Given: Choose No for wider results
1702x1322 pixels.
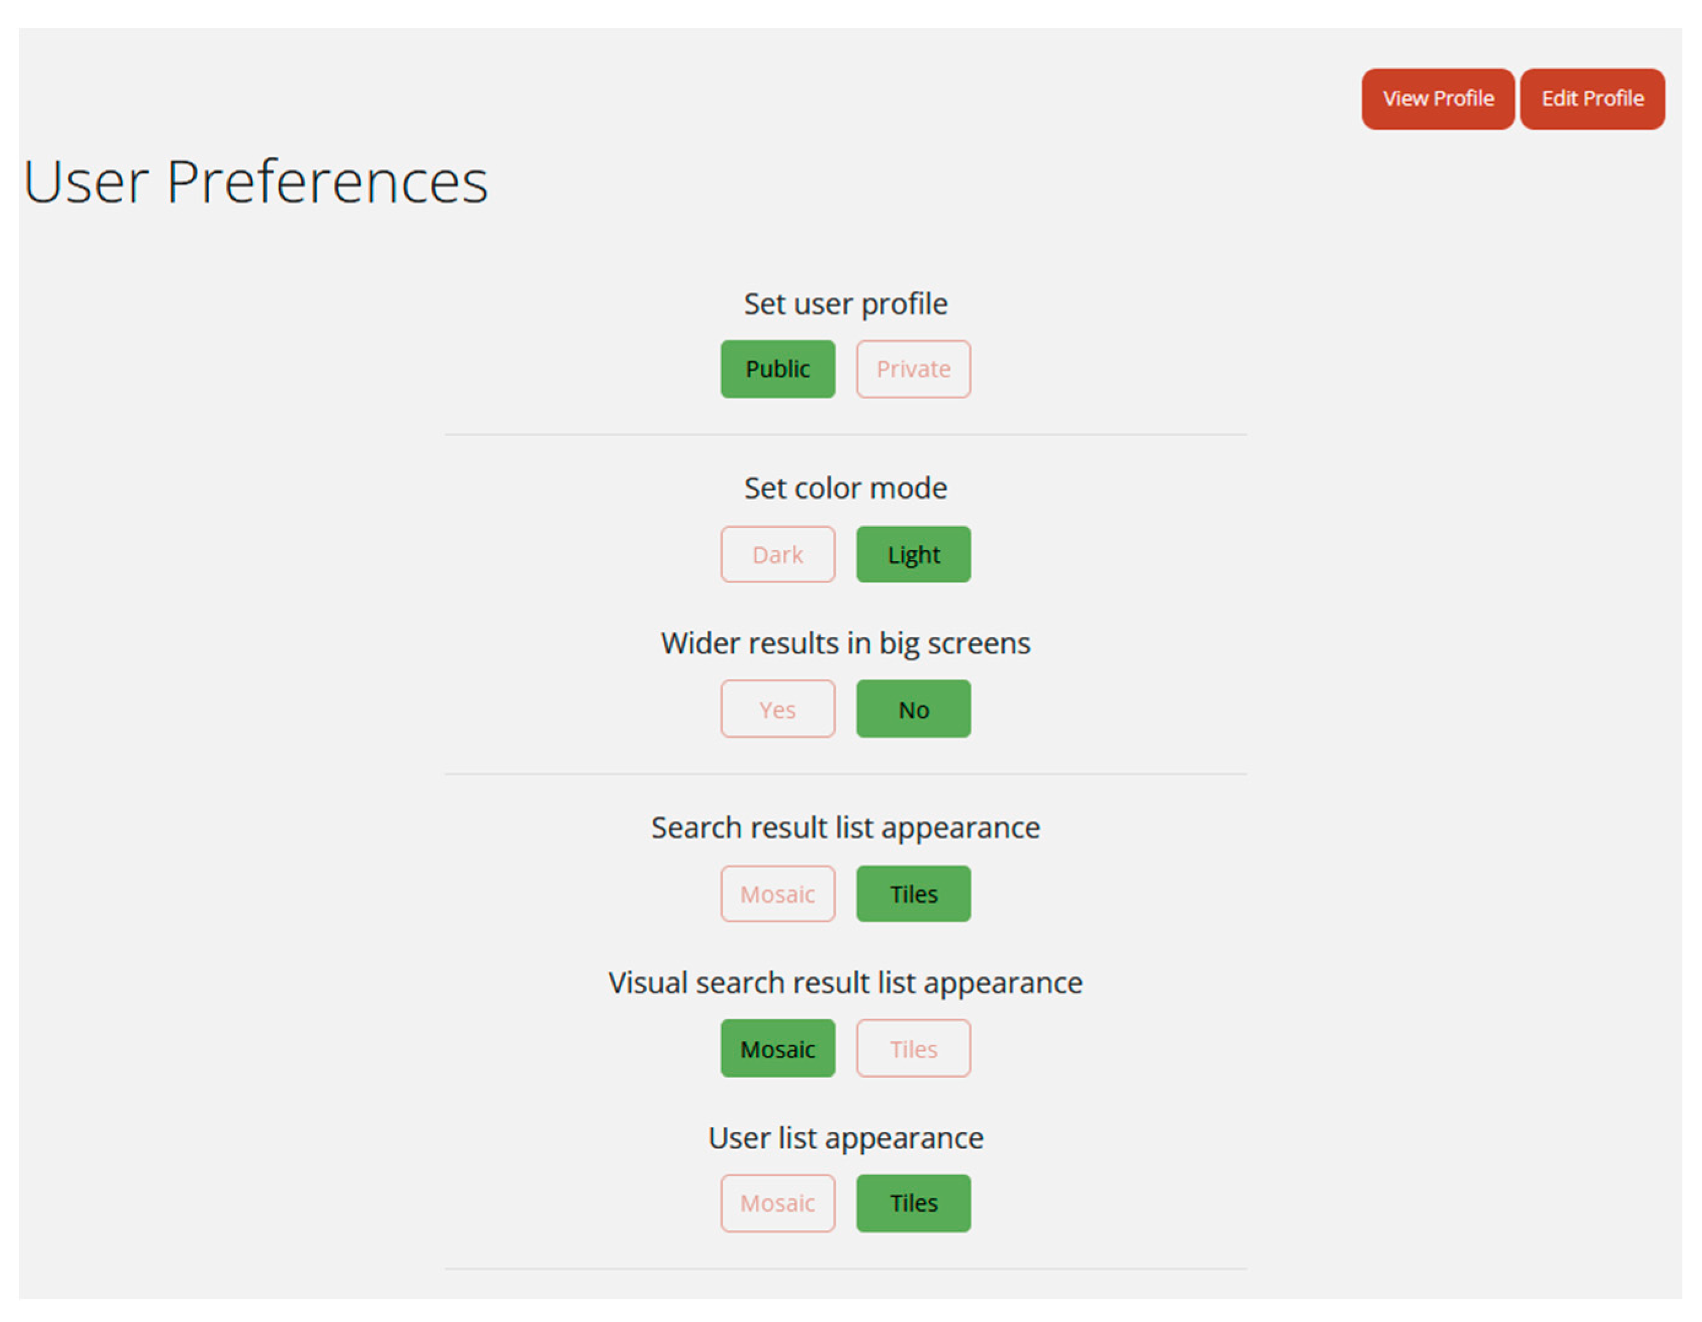Looking at the screenshot, I should (x=912, y=709).
